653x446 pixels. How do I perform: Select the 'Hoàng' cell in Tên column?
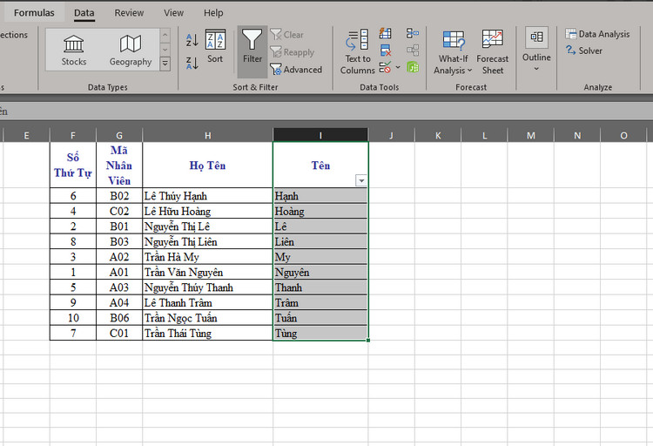pyautogui.click(x=320, y=211)
